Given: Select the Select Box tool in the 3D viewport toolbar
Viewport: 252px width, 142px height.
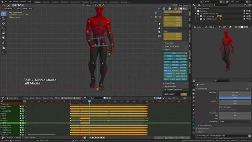Looking at the screenshot, I should [4, 14].
